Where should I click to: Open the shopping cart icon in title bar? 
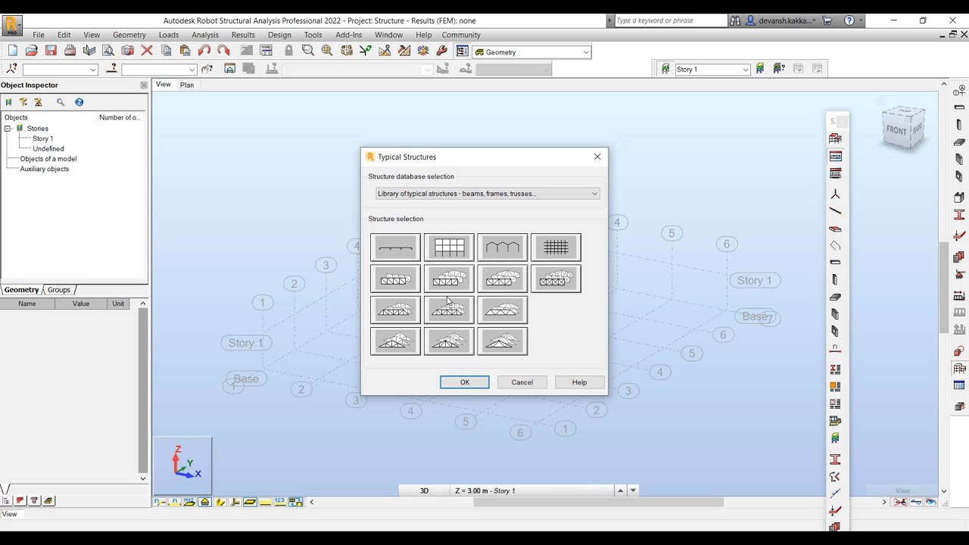pyautogui.click(x=827, y=20)
